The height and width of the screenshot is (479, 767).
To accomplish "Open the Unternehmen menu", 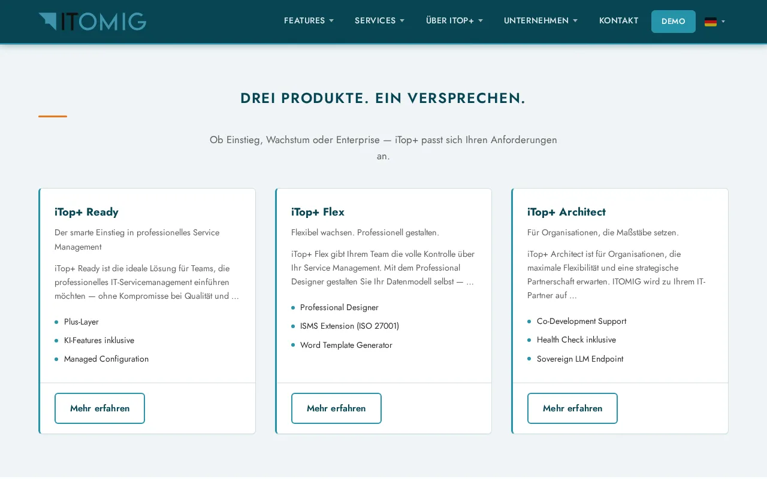I will point(536,21).
